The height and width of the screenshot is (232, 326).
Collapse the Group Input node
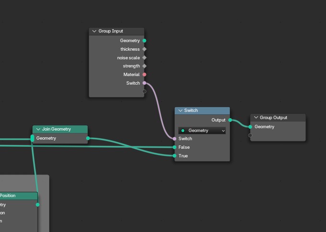point(94,31)
